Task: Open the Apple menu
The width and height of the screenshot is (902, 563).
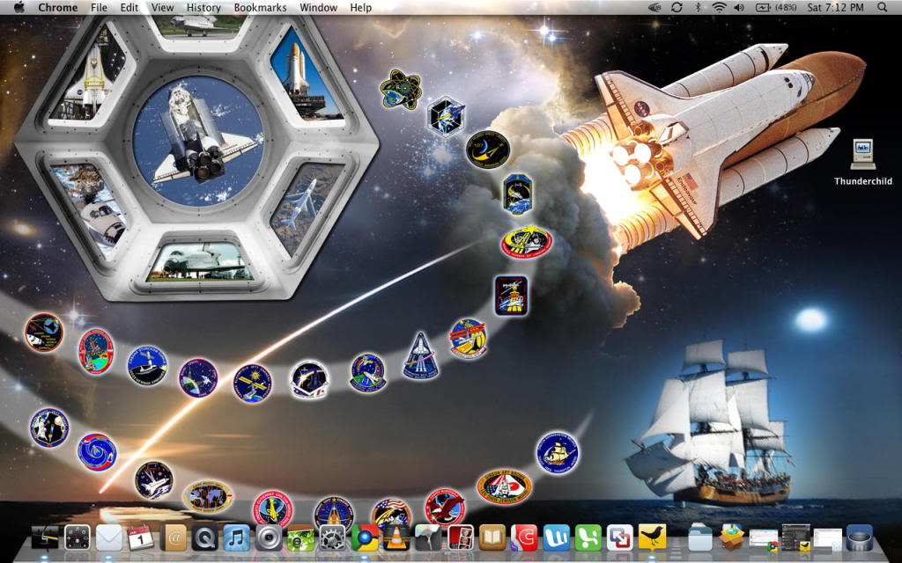Action: (x=19, y=7)
